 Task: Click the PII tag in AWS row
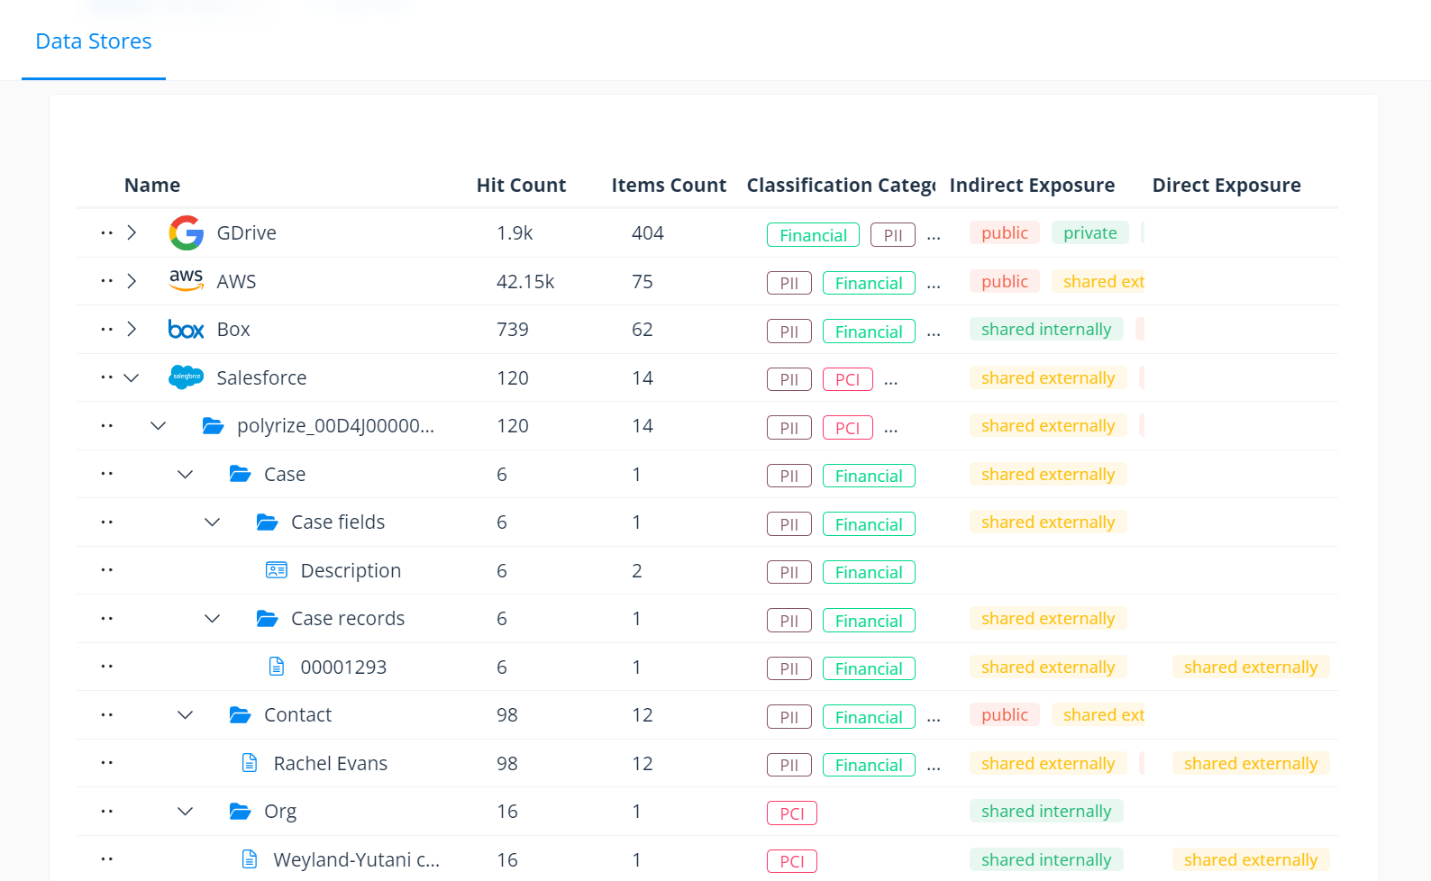tap(789, 283)
